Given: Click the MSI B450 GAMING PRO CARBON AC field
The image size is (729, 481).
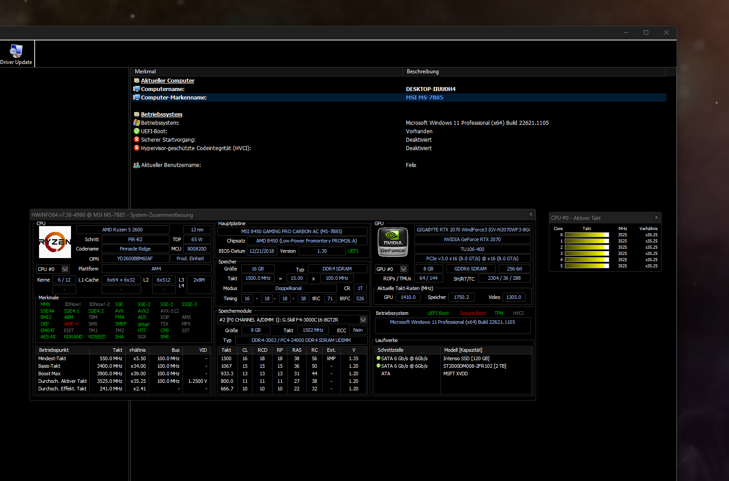Looking at the screenshot, I should point(292,231).
